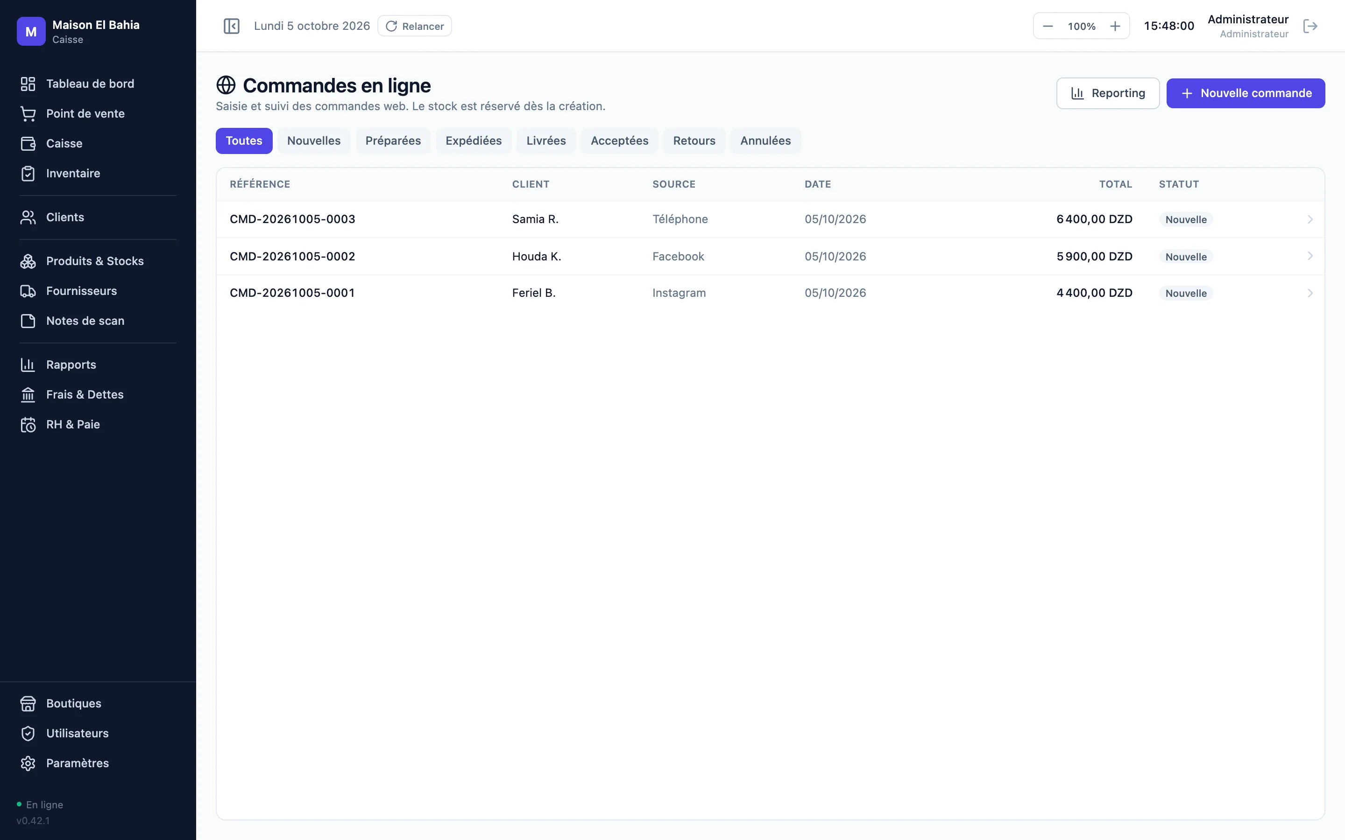The width and height of the screenshot is (1345, 840).
Task: Filter orders by Annulées
Action: point(765,141)
